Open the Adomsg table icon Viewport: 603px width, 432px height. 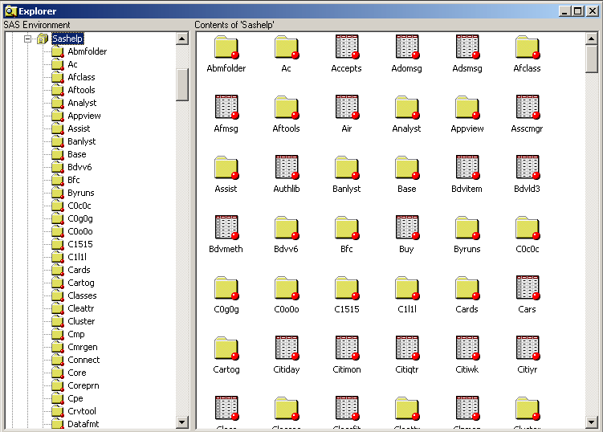tap(407, 47)
